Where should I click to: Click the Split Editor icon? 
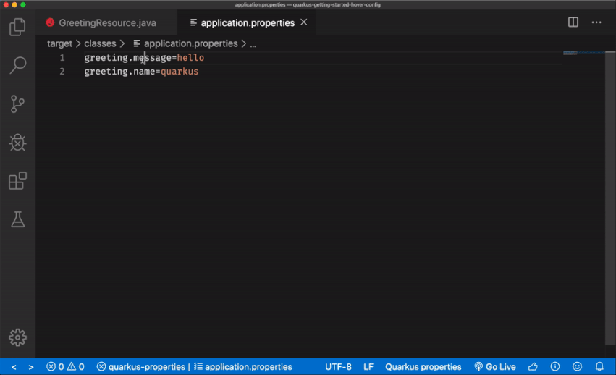(573, 22)
